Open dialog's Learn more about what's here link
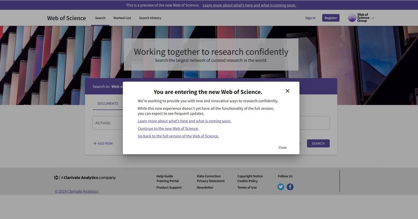The image size is (418, 219). pyautogui.click(x=184, y=121)
